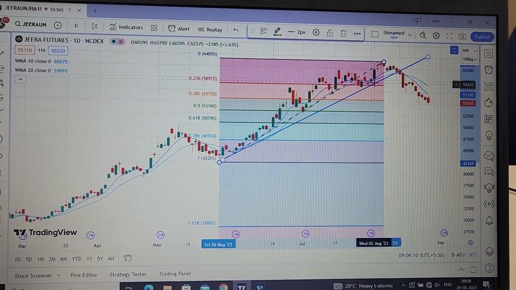Viewport: 516px width, 290px height.
Task: Open the Ideas lightbulb panel
Action: (x=489, y=135)
